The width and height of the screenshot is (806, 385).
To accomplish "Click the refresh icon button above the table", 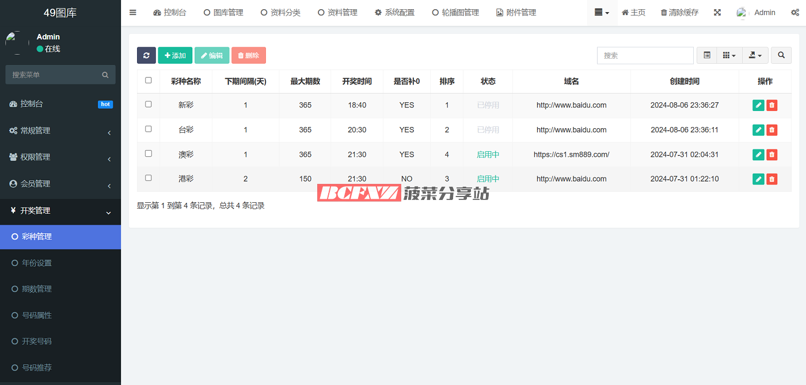I will (x=146, y=56).
